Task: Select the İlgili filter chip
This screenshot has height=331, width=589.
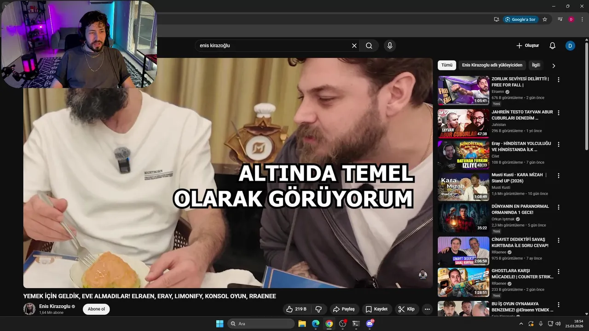Action: 536,65
